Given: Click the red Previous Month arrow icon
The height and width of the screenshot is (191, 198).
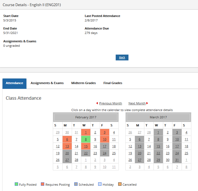Looking at the screenshot, I should [97, 103].
